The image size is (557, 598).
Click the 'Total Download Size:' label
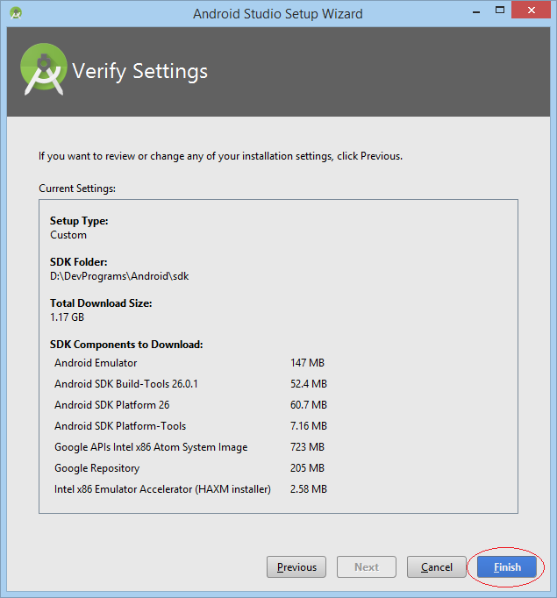tap(101, 303)
